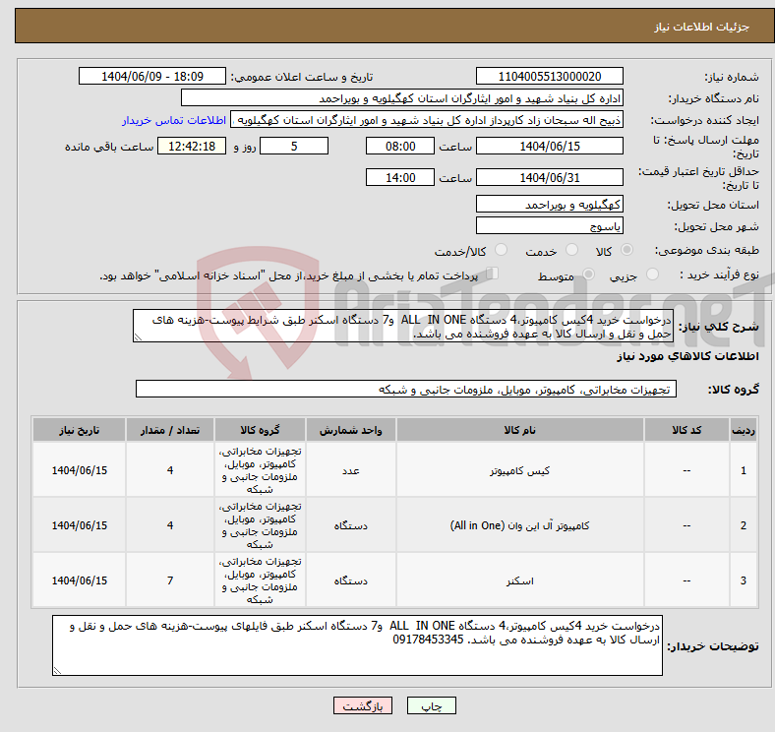The image size is (775, 732).
Task: Click the تاریخ نیاز column header
Action: (x=79, y=430)
